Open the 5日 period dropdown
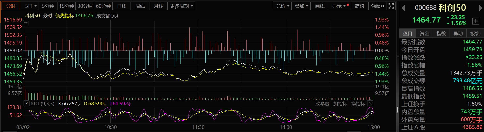Image resolution: width=484 pixels, height=132 pixels. tap(31, 6)
